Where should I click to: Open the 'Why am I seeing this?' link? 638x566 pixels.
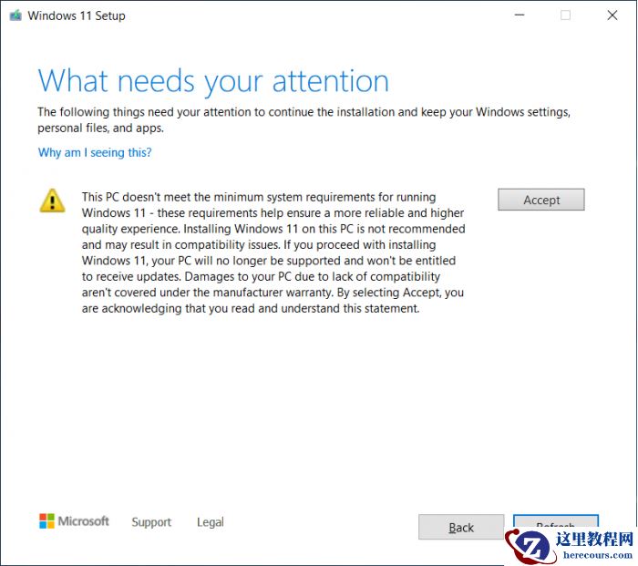(95, 152)
